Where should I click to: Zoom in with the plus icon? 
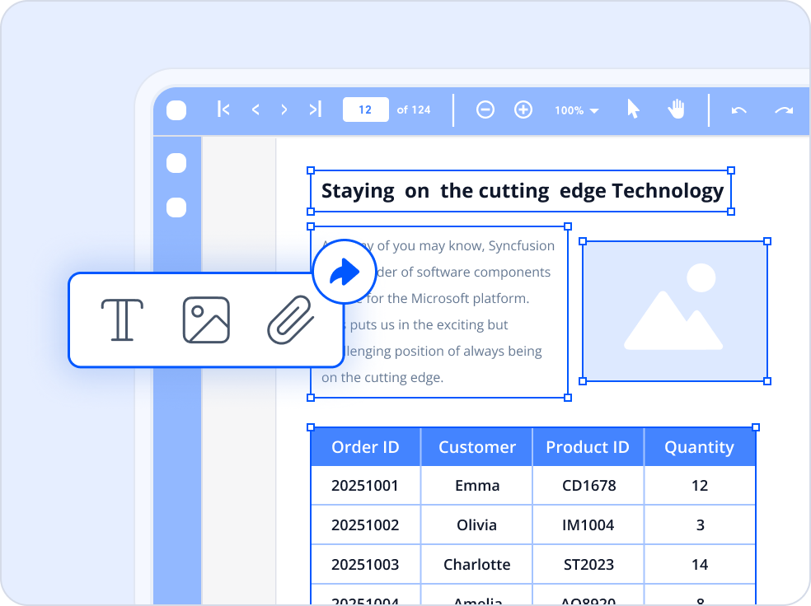click(523, 110)
